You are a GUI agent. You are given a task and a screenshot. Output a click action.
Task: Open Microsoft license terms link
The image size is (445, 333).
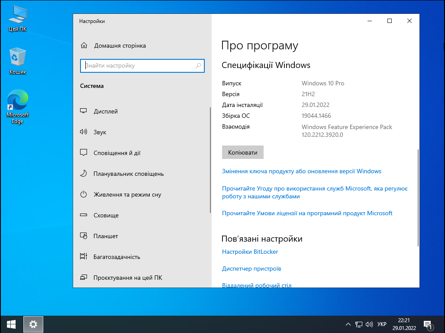click(307, 213)
